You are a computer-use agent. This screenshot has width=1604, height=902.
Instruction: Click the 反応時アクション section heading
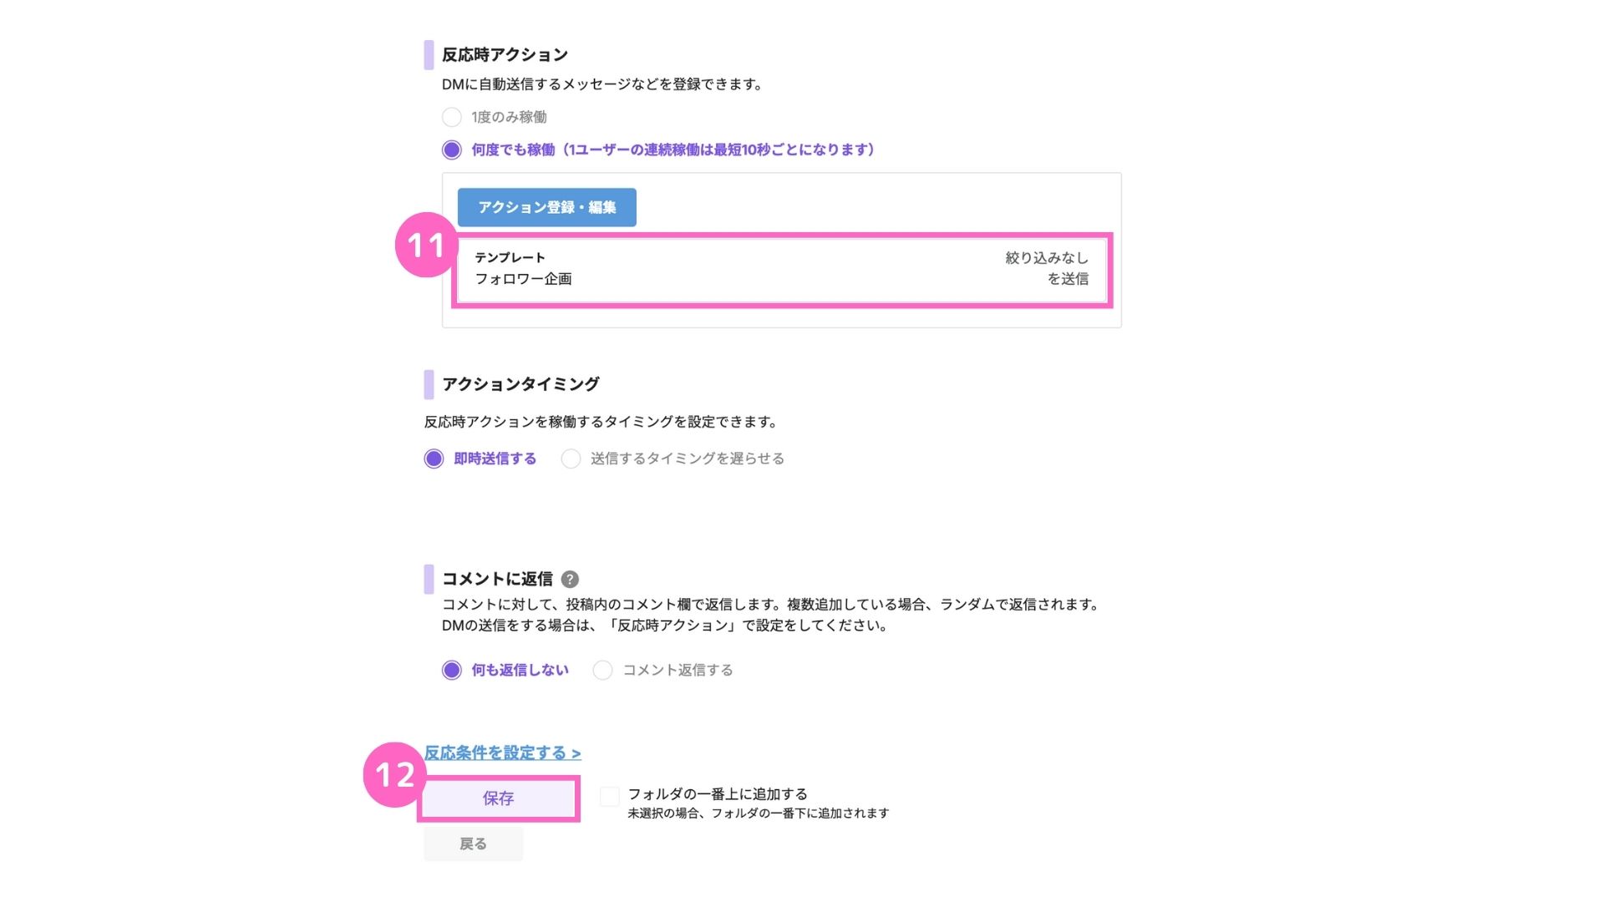click(505, 54)
